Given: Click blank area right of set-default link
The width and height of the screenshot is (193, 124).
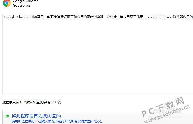Looking at the screenshot, I should click(98, 116).
